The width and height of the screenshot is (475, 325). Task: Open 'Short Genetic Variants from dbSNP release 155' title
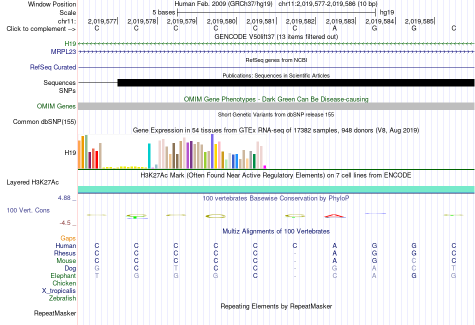(x=276, y=114)
